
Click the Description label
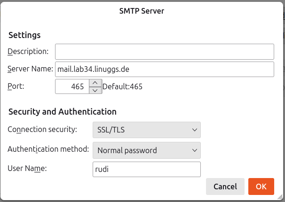tap(28, 51)
